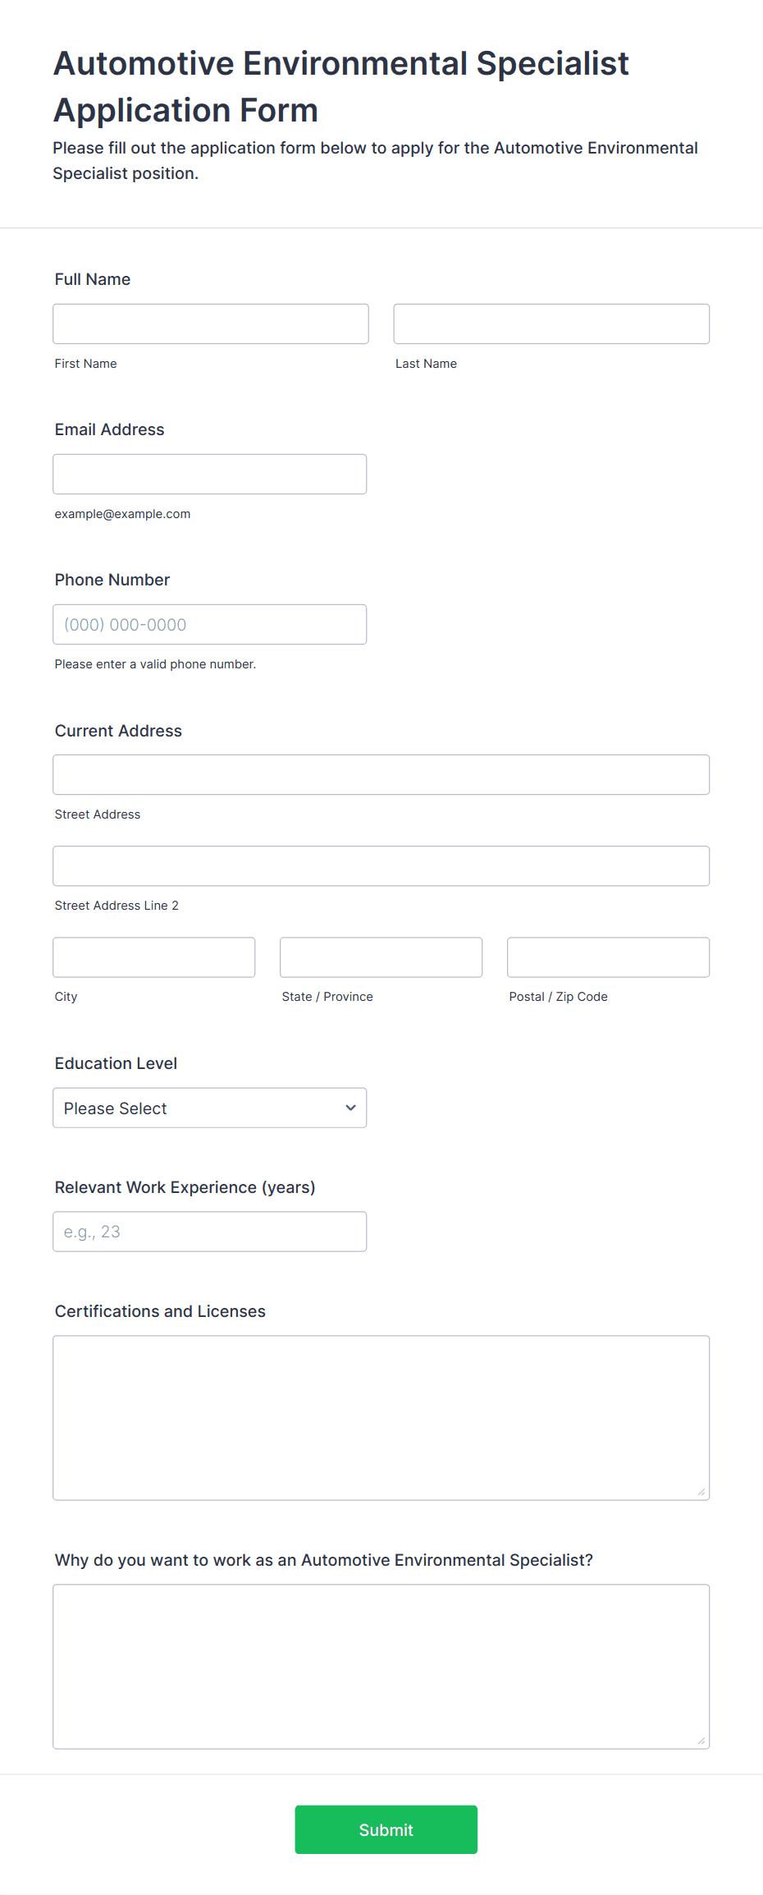The height and width of the screenshot is (1895, 763).
Task: Click the Phone Number field
Action: click(x=210, y=624)
